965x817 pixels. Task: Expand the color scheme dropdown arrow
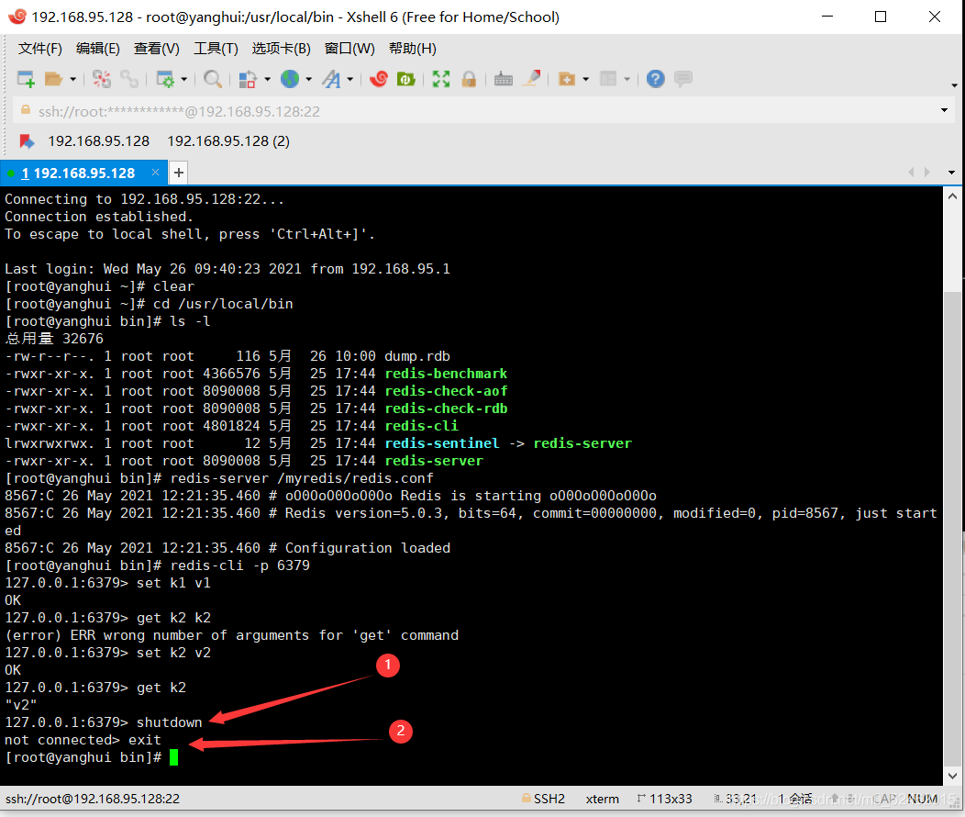click(x=267, y=80)
